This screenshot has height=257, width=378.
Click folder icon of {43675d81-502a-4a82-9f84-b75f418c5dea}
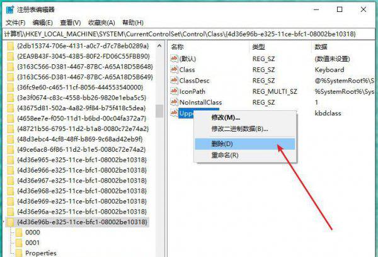point(10,108)
